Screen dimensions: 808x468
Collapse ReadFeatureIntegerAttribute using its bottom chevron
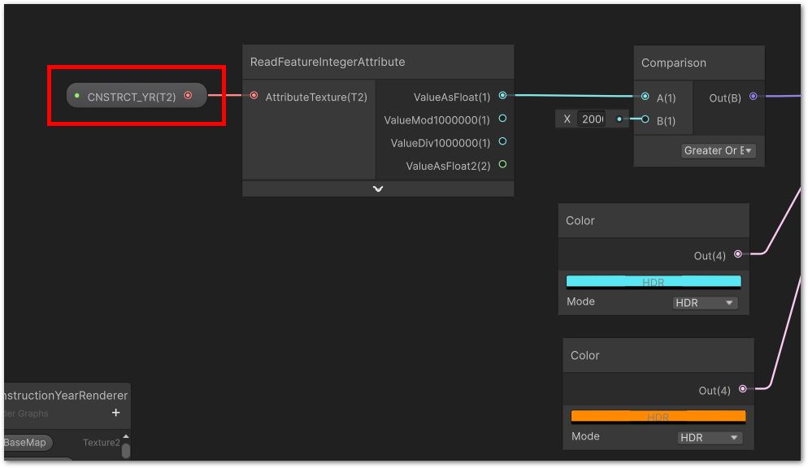click(x=377, y=188)
